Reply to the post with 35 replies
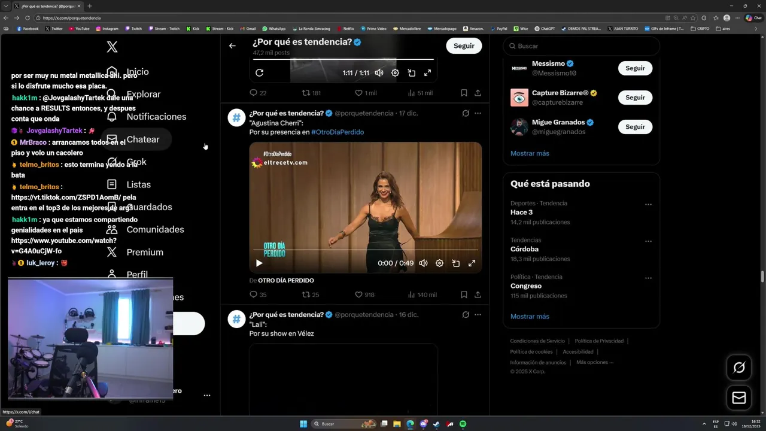 (258, 295)
